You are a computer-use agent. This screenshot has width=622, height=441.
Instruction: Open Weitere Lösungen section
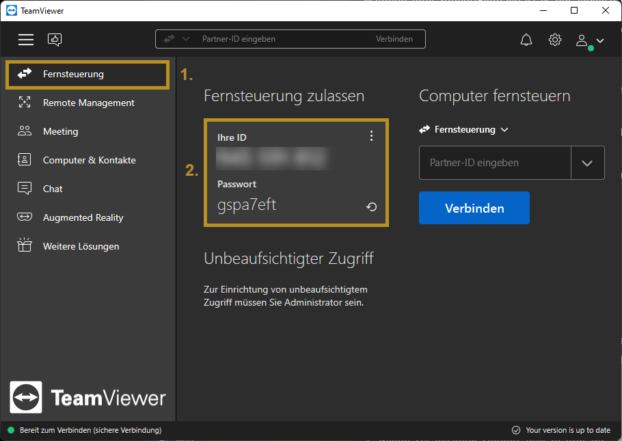[x=87, y=246]
